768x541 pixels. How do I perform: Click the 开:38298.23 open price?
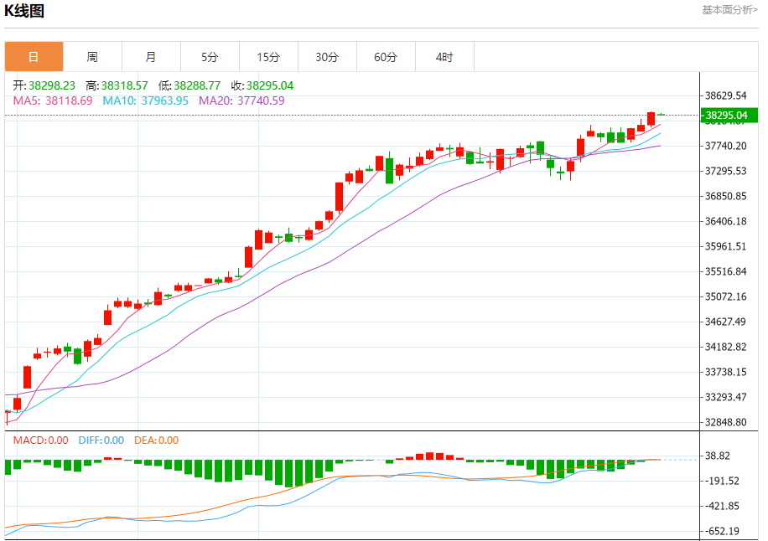(x=44, y=85)
